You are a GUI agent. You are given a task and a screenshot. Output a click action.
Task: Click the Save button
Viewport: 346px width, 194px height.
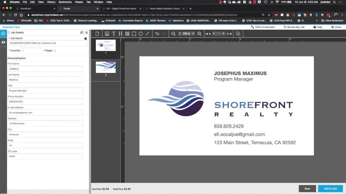point(307,189)
